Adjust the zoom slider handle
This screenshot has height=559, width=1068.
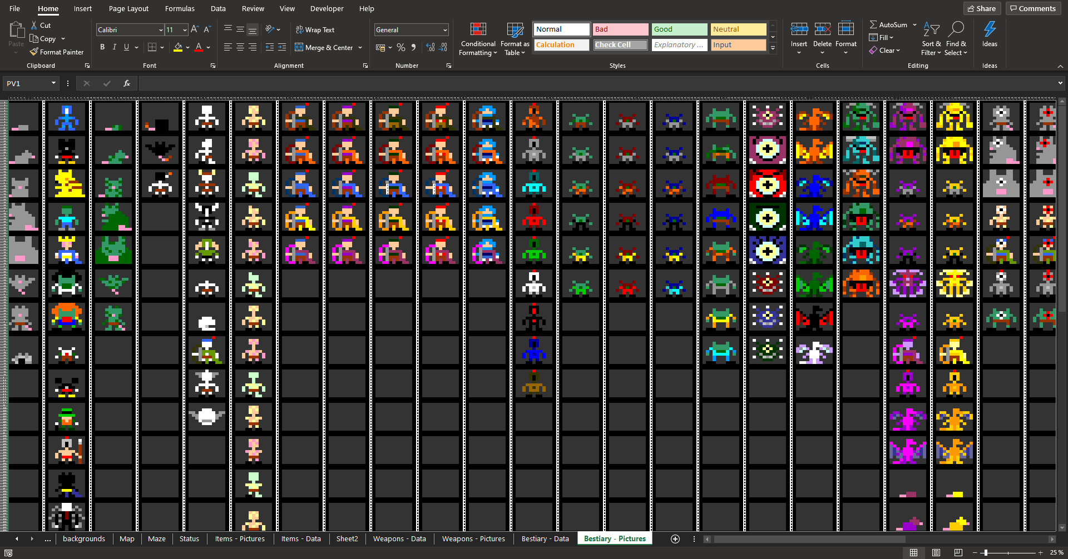(x=985, y=552)
